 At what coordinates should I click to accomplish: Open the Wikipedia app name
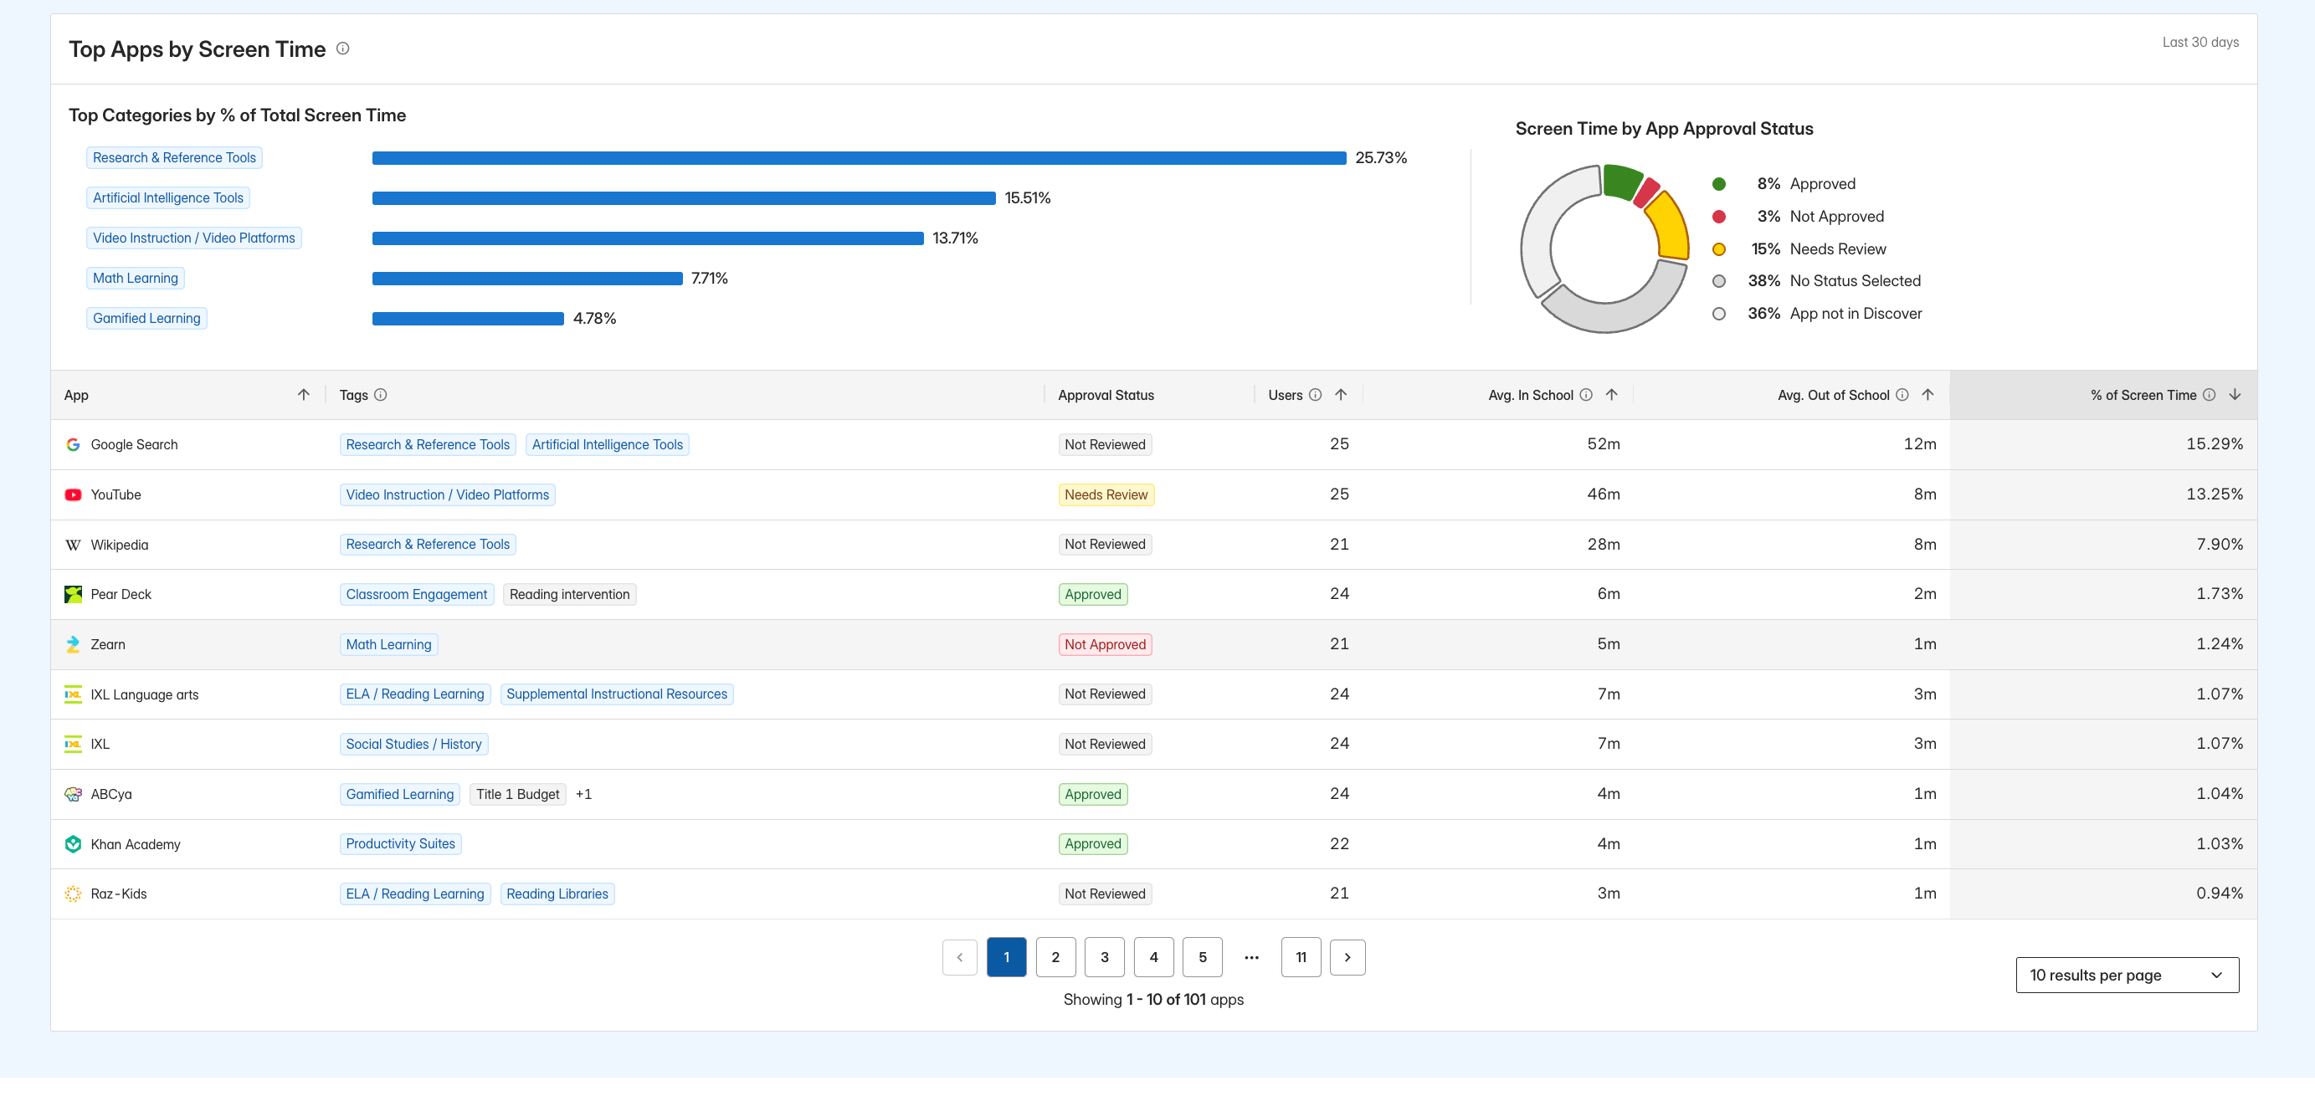[x=120, y=545]
